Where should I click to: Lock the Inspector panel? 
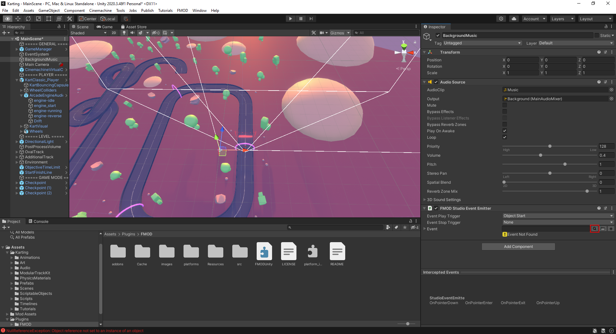coord(606,27)
